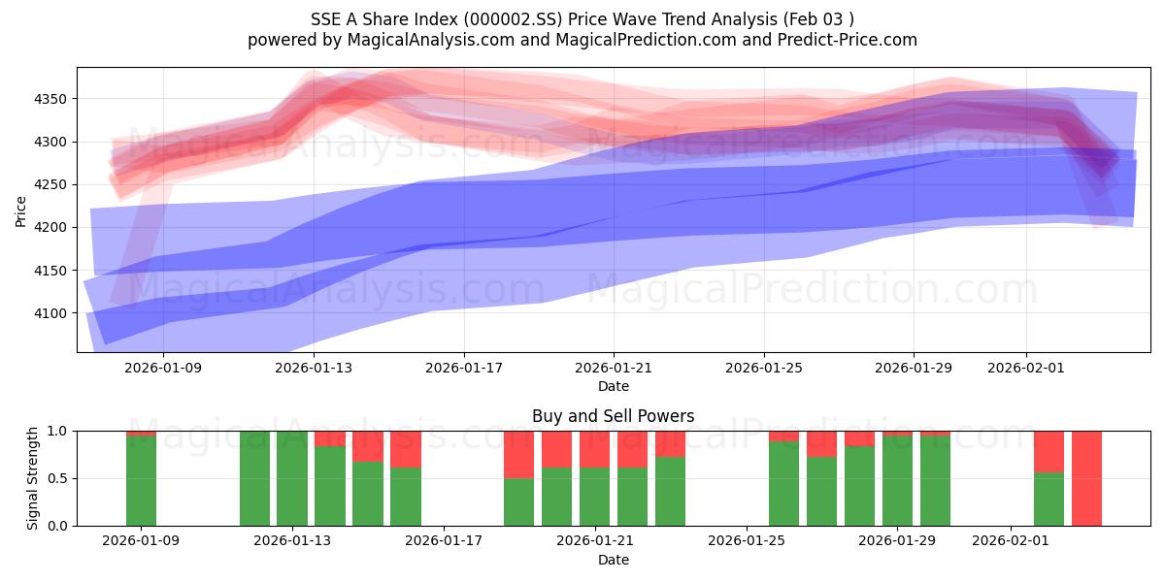Viewport: 1165px width, 582px height.
Task: Click the 'Buy and Sell Powers' subplot title
Action: tap(613, 416)
